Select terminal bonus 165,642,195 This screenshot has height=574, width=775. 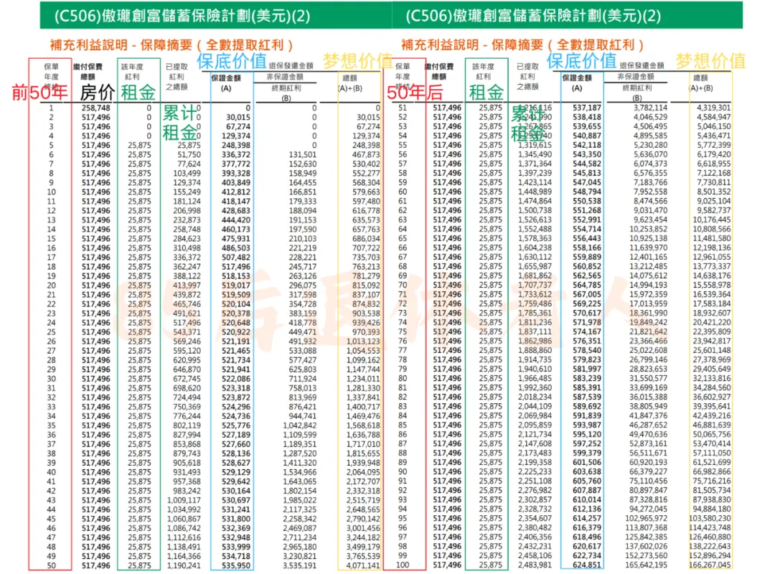coord(647,565)
